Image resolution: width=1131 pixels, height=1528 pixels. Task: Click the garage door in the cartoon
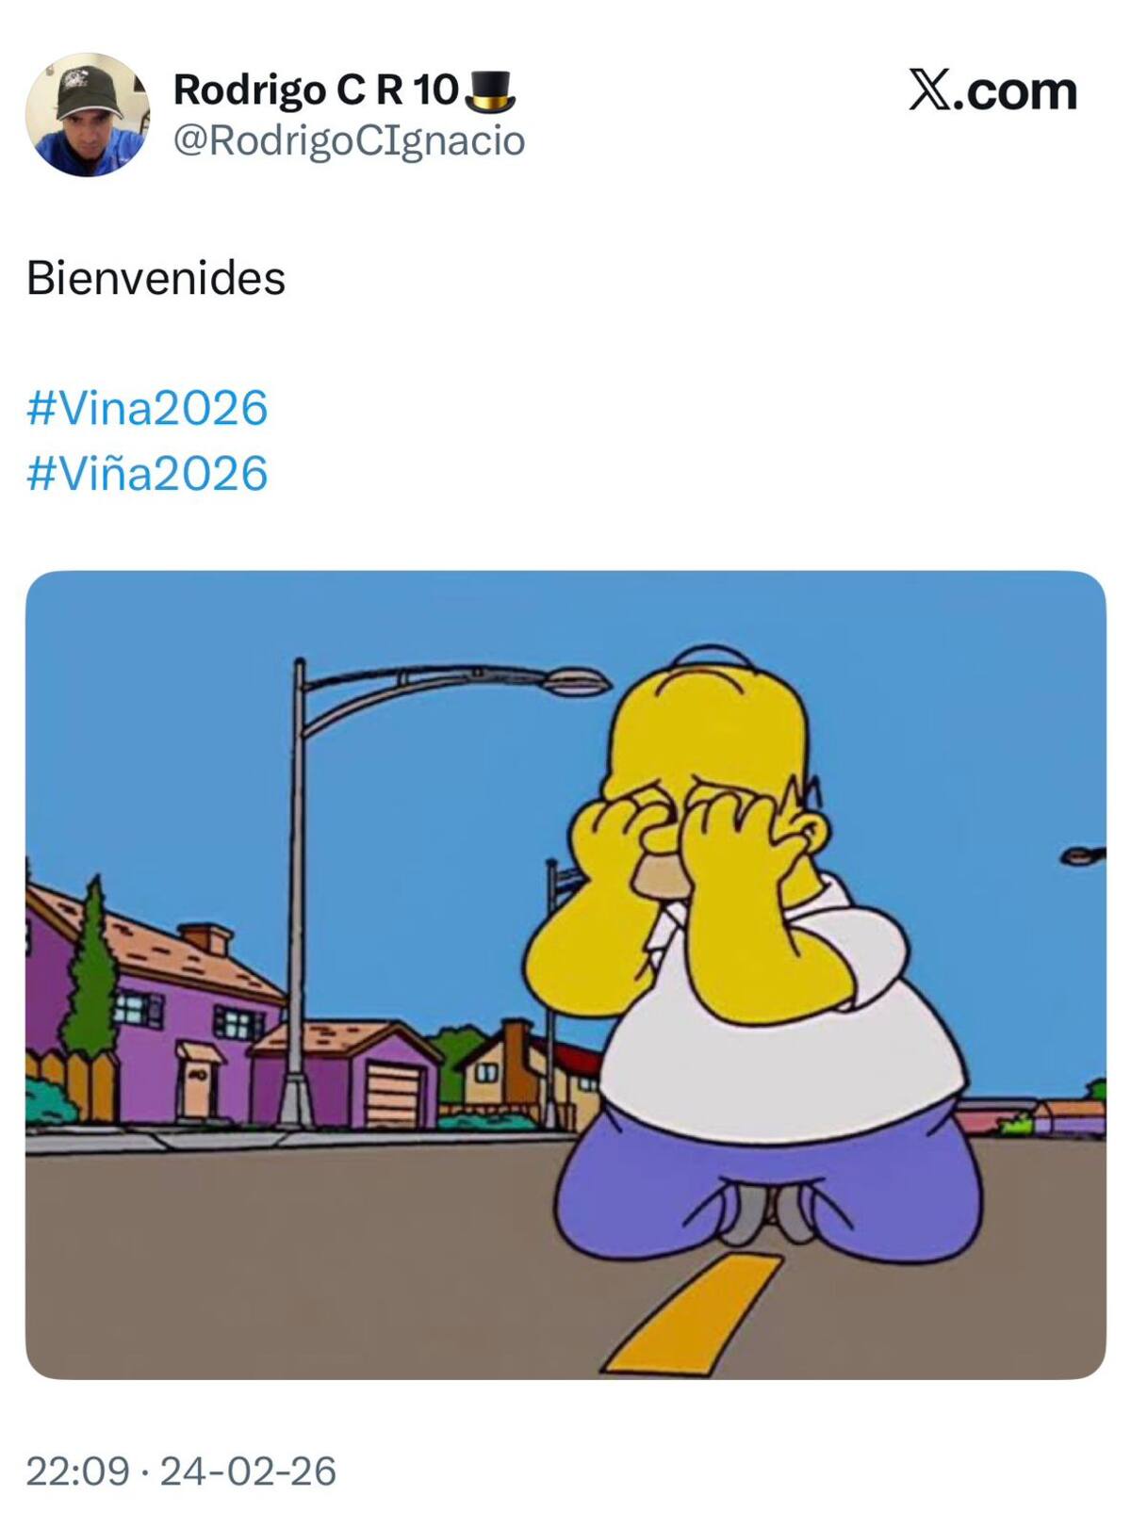point(397,1095)
